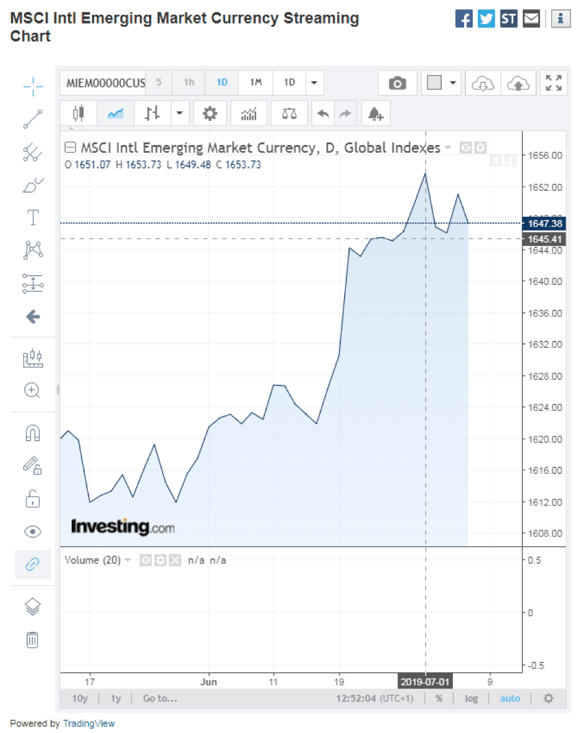581x733 pixels.
Task: Select the text annotation tool
Action: tap(33, 217)
